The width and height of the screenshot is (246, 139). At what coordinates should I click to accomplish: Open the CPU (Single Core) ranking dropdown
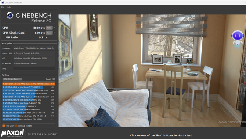[12, 79]
